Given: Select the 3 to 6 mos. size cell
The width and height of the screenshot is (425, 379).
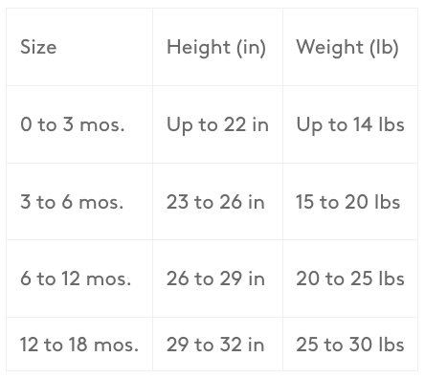Looking at the screenshot, I should (x=79, y=202).
